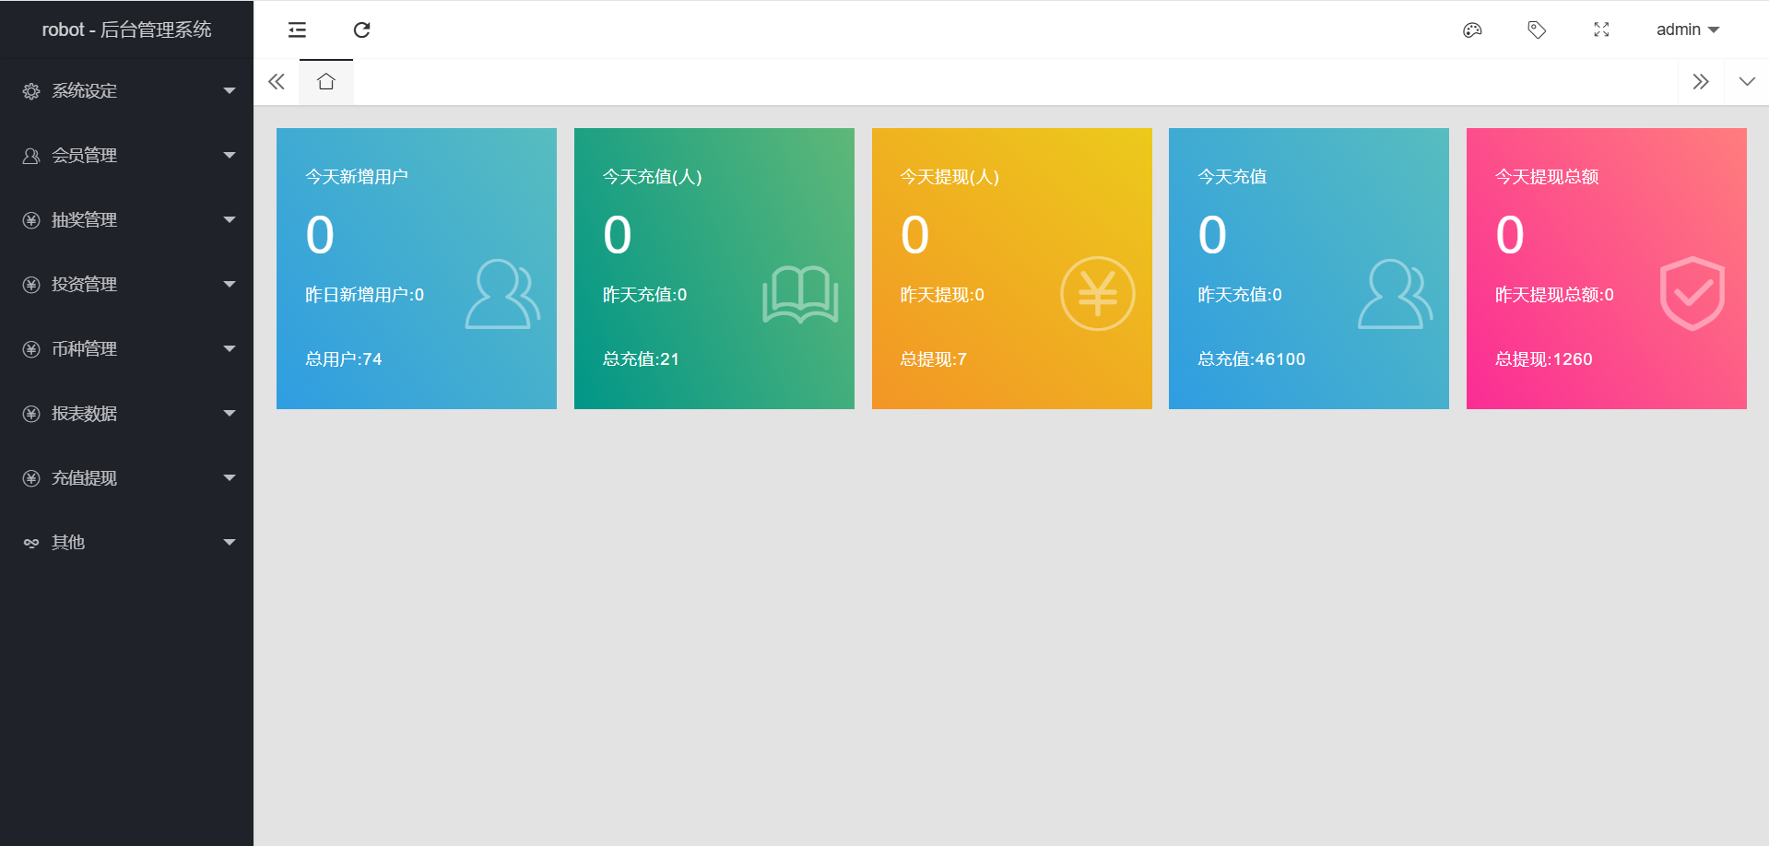1769x846 pixels.
Task: Expand the 会员管理 sidebar menu
Action: pyautogui.click(x=126, y=156)
